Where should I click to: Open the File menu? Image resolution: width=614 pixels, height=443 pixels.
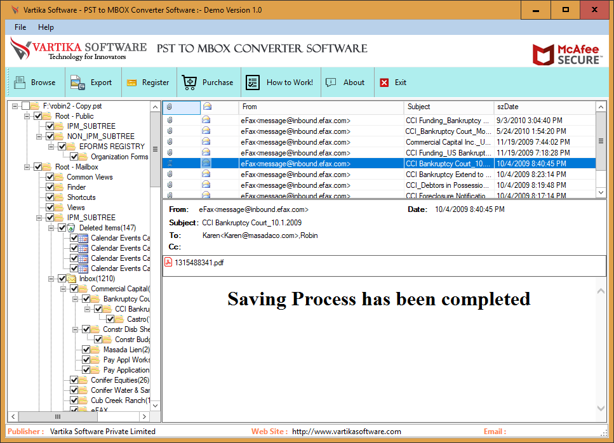click(20, 27)
